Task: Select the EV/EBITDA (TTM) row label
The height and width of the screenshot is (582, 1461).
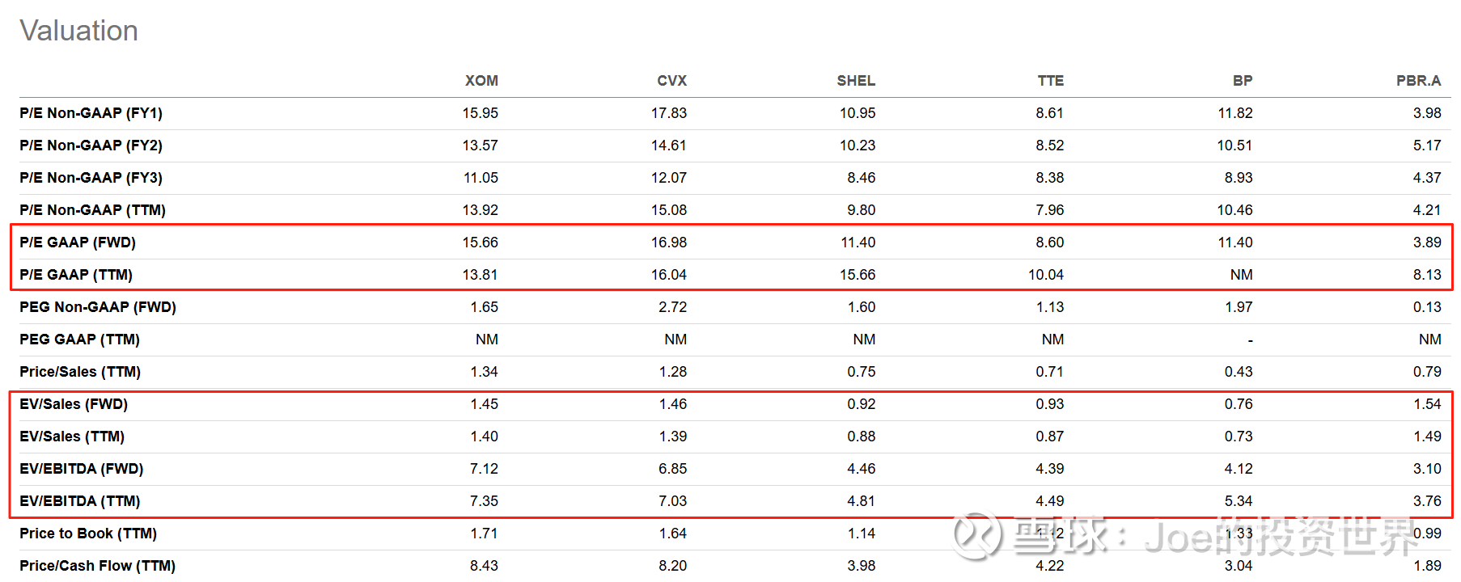Action: point(79,501)
